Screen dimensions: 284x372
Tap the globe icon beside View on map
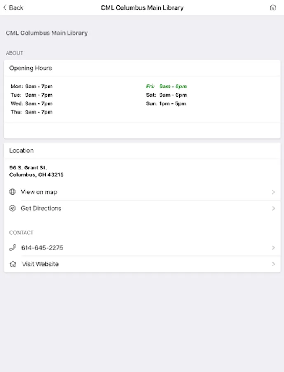tap(13, 192)
